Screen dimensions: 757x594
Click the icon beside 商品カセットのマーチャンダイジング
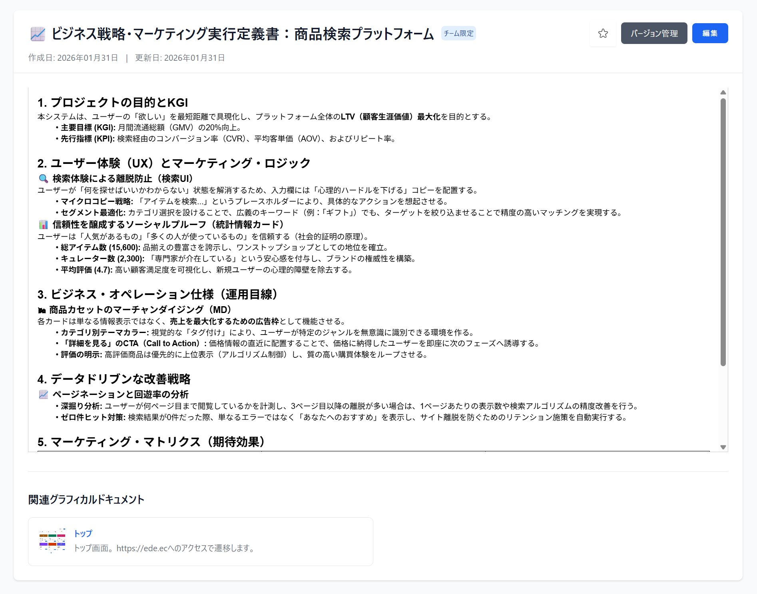tap(42, 310)
